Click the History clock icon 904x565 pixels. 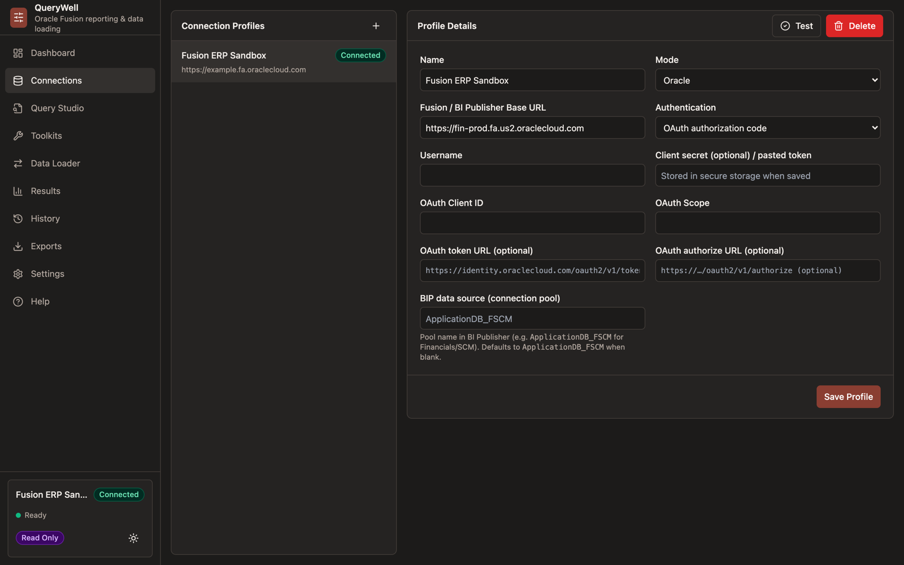[x=18, y=219]
